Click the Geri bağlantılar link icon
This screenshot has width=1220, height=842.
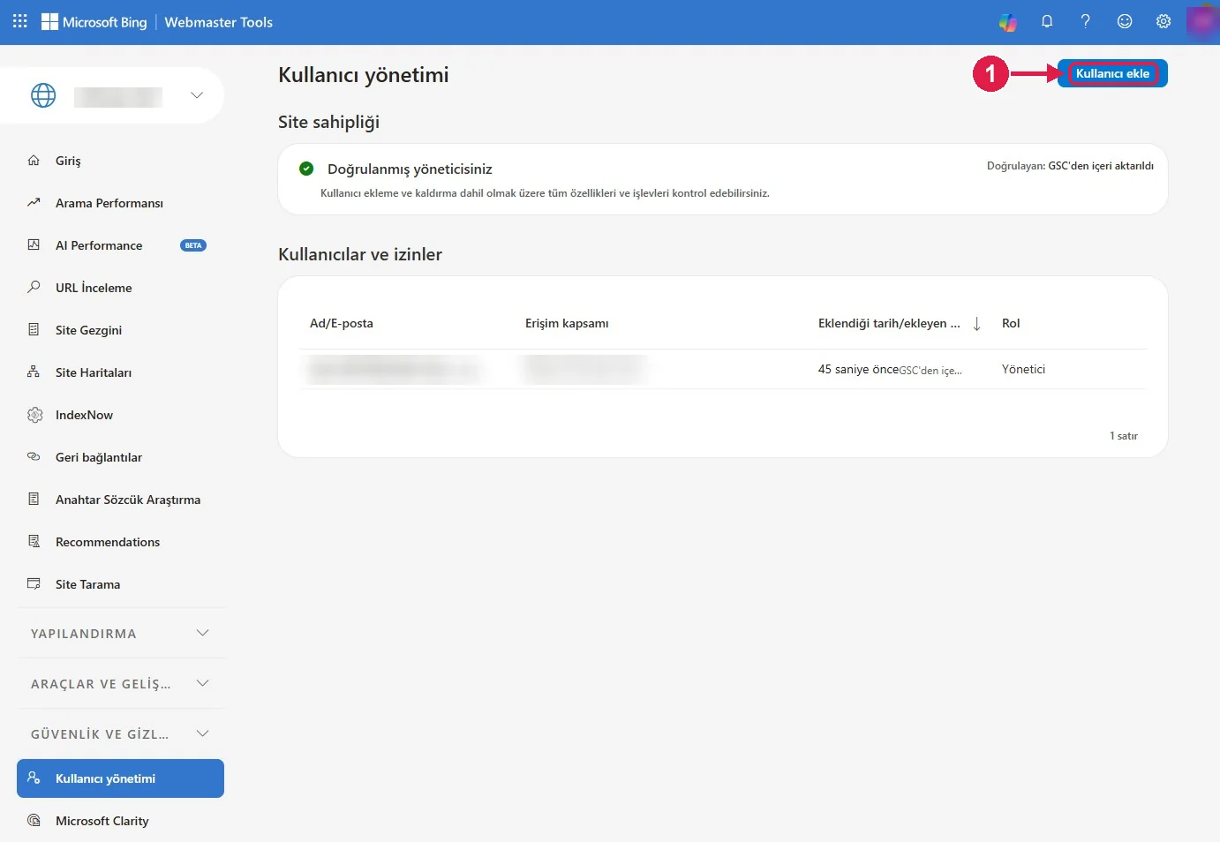click(34, 456)
